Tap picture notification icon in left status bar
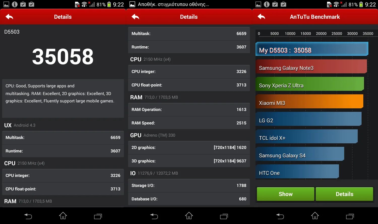The image size is (378, 224). click(6, 4)
